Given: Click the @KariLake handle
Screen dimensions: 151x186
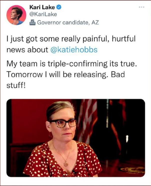Looking at the screenshot, I should 43,14.
